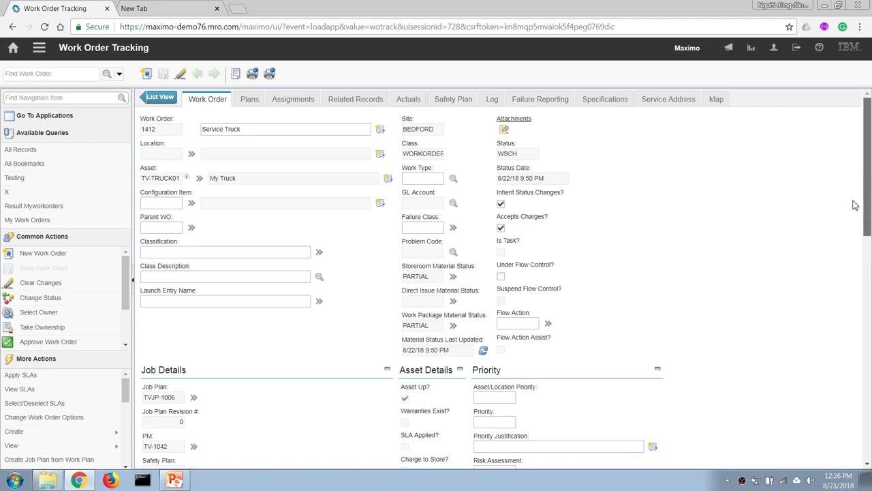This screenshot has width=872, height=491.
Task: Open the help question mark icon
Action: pos(820,48)
